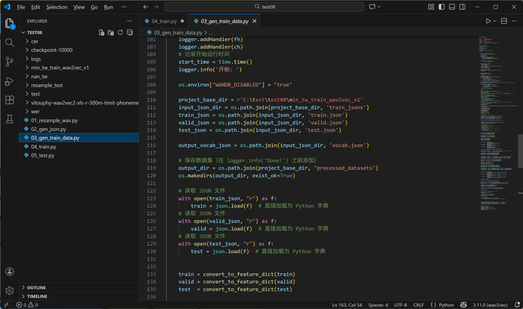523x309 pixels.
Task: Toggle the secondary side bar layout button
Action: [x=461, y=7]
